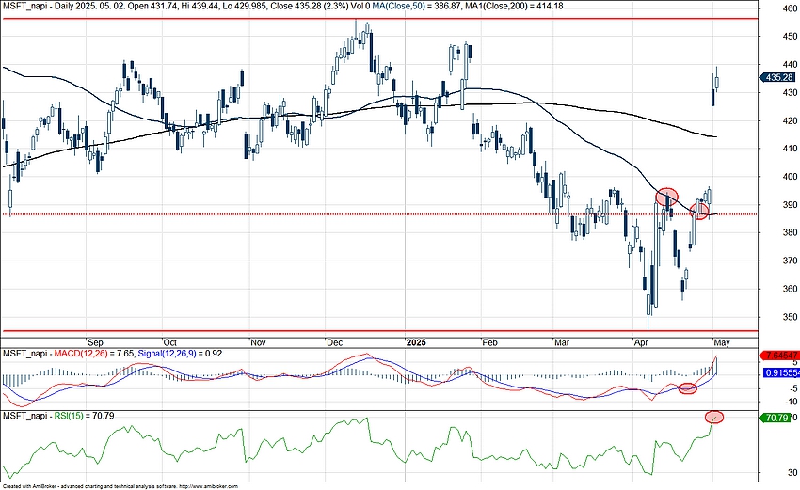Viewport: 800px width, 490px height.
Task: Click the 30 label on RSI axis
Action: [792, 473]
